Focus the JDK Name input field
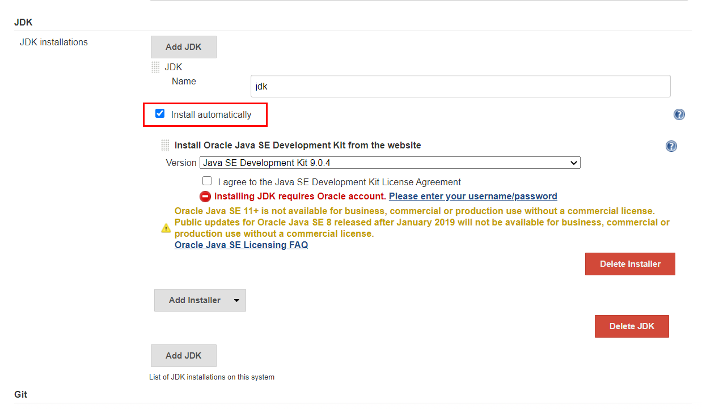702x409 pixels. (460, 86)
